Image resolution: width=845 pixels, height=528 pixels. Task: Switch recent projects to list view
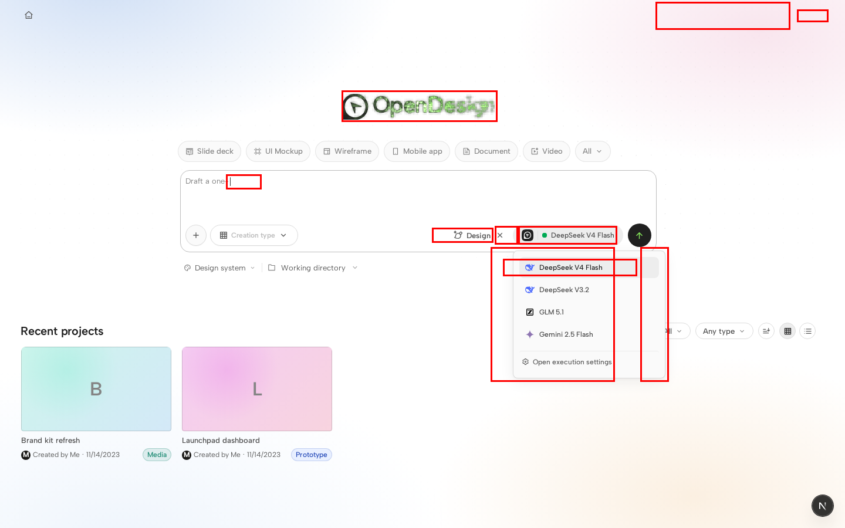(x=808, y=331)
